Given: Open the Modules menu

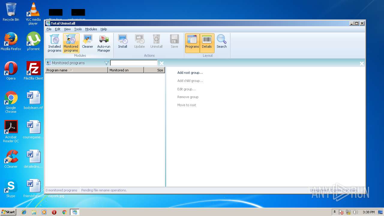Looking at the screenshot, I should pyautogui.click(x=91, y=29).
